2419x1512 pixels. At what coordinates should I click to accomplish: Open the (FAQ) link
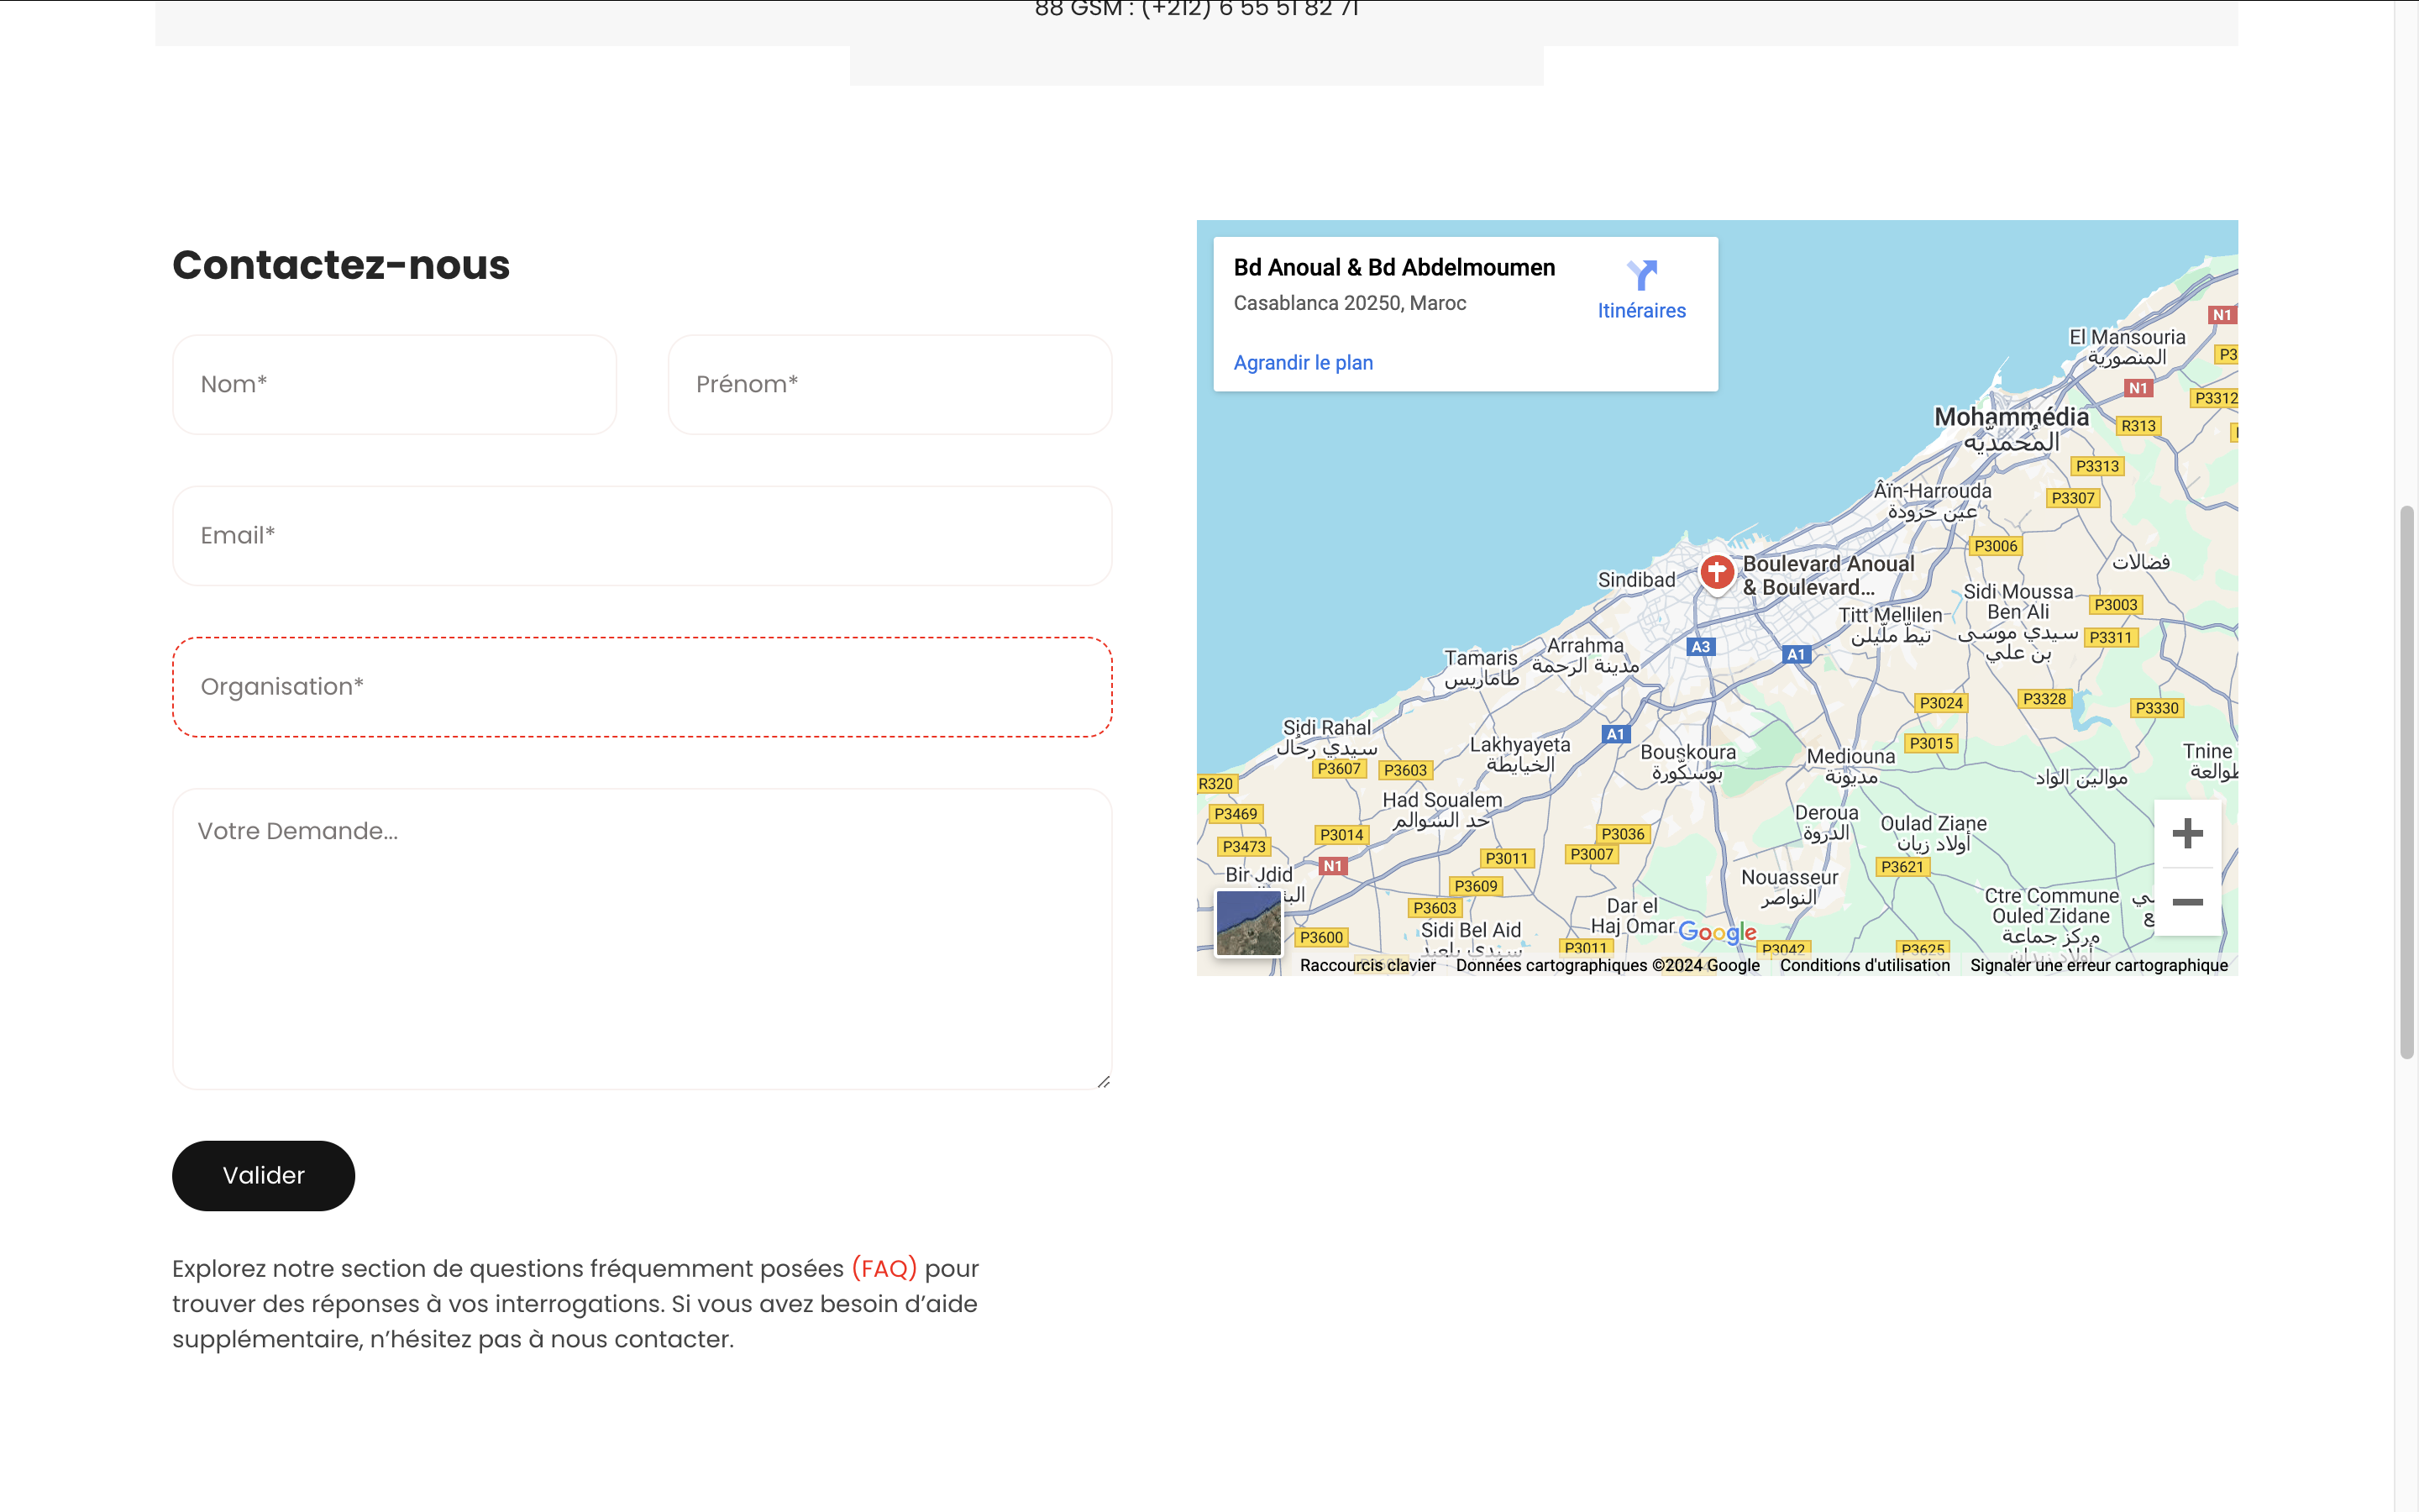[884, 1268]
